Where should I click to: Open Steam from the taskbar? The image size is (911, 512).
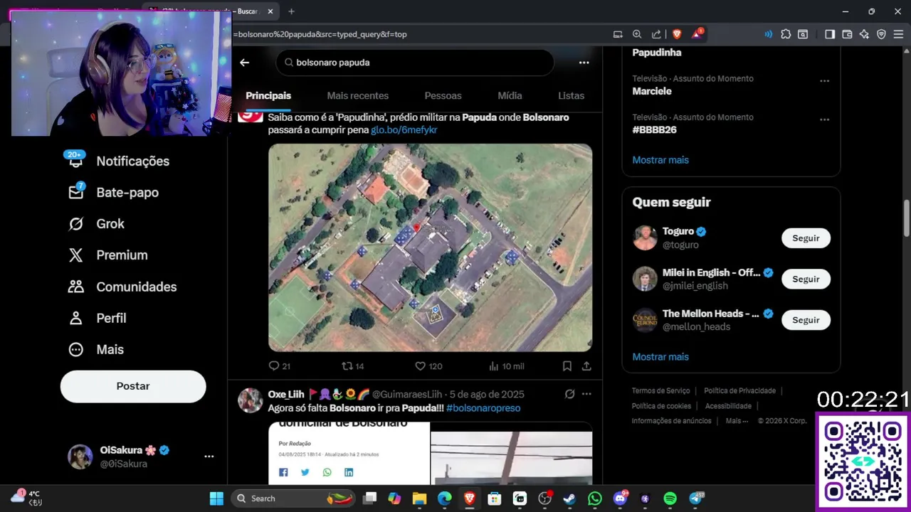pos(569,498)
